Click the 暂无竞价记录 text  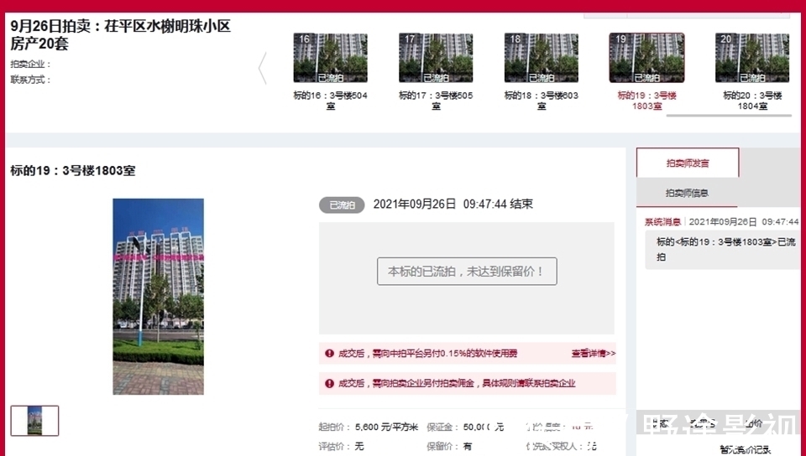[745, 450]
